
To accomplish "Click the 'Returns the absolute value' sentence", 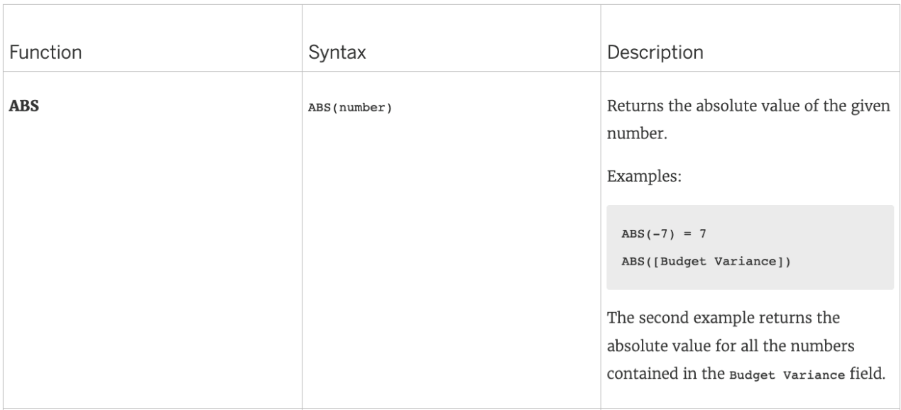I will coord(748,121).
